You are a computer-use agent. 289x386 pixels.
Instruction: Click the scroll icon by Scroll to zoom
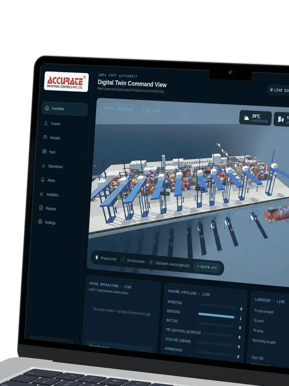coord(123,260)
